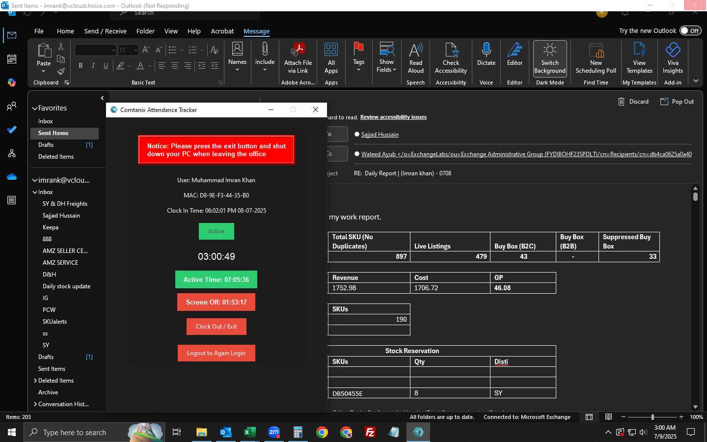Click the Pop Out button
The image size is (707, 442).
coord(677,102)
